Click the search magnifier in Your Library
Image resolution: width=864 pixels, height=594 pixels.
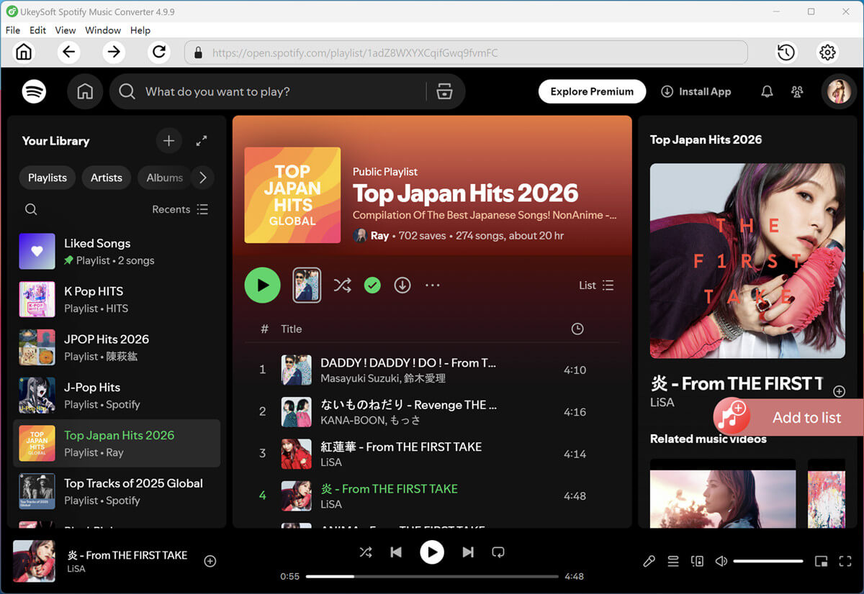(x=30, y=209)
